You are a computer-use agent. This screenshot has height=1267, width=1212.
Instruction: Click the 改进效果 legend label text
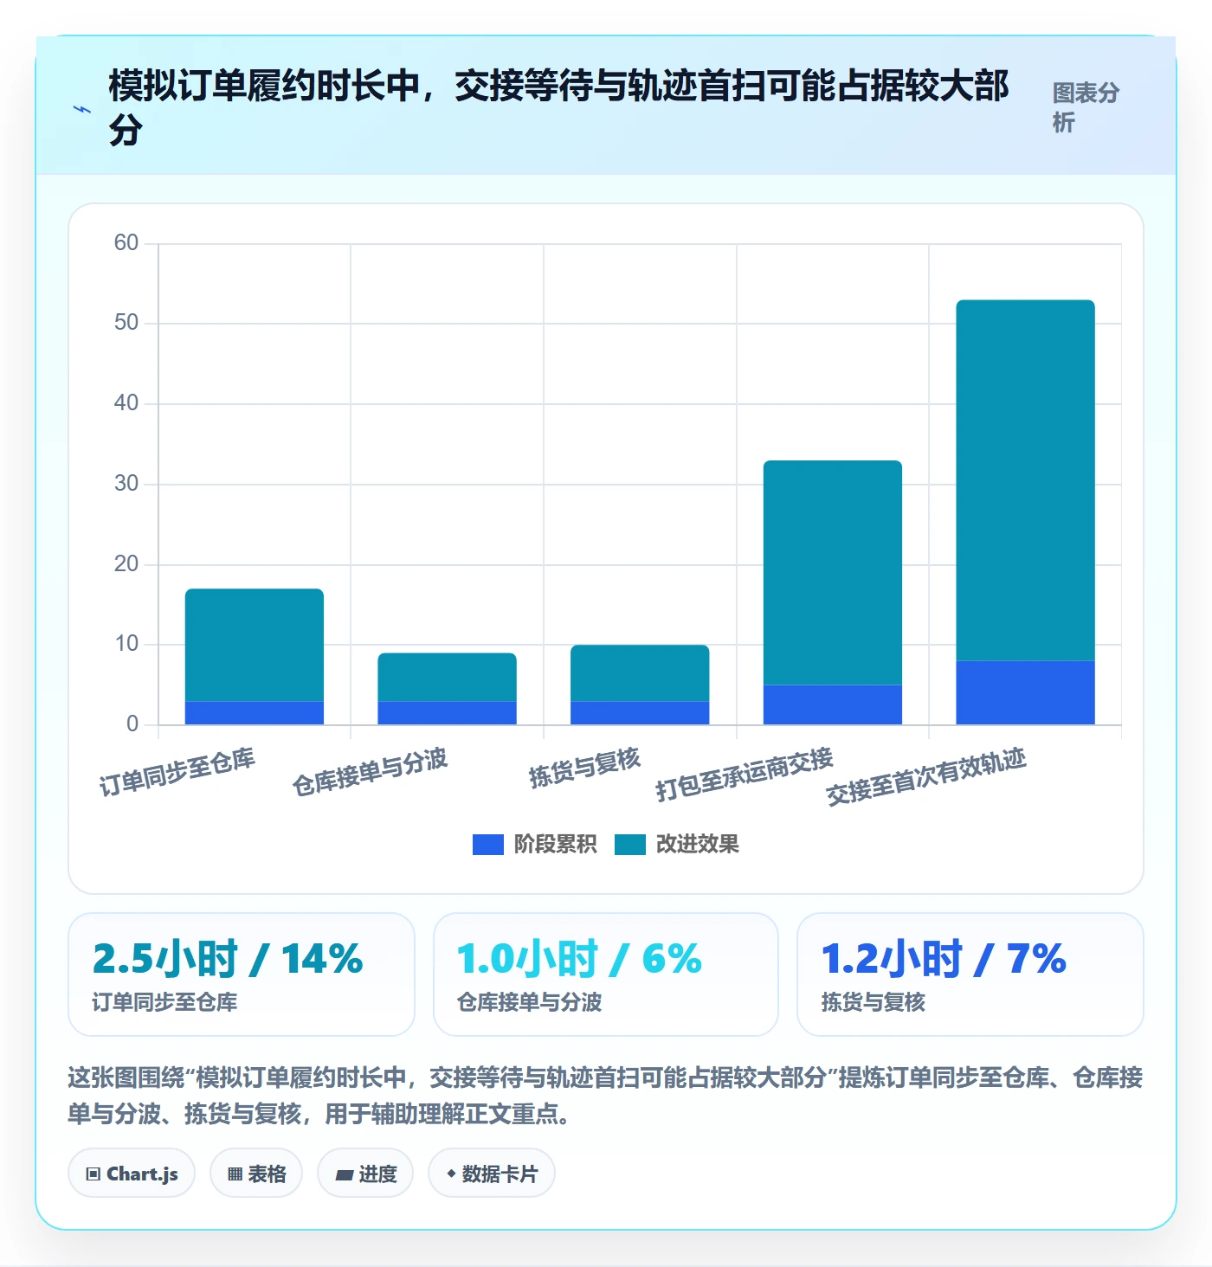point(698,844)
